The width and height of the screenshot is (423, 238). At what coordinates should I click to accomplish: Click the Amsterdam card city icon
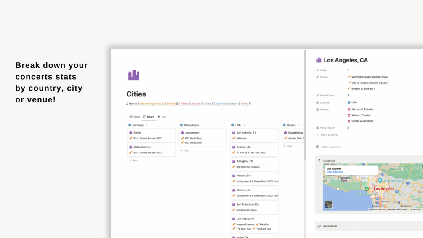pos(182,133)
